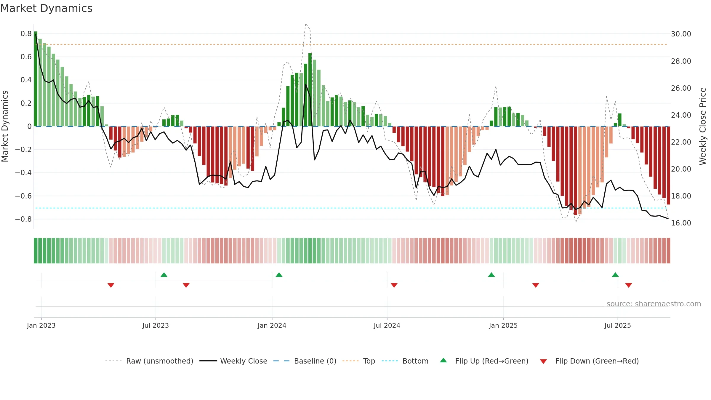Viewport: 711px width, 400px height.
Task: Click the red flip-down marker just after Jul 2024
Action: [x=394, y=285]
